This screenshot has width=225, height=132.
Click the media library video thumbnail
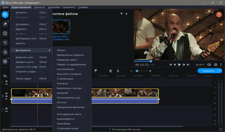61,27
